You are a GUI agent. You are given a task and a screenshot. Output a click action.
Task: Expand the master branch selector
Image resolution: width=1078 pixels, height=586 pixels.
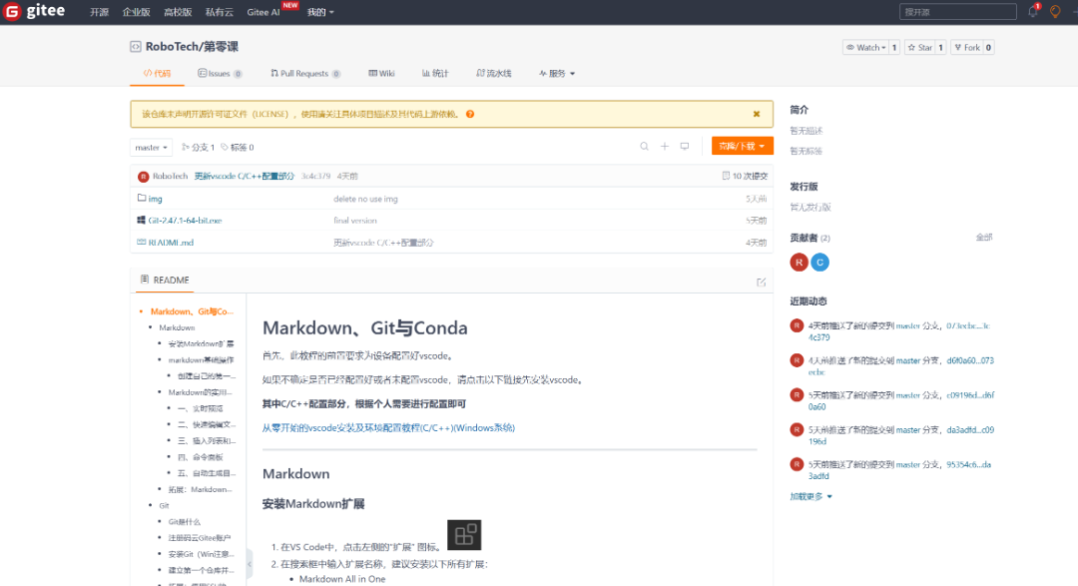[x=151, y=148]
